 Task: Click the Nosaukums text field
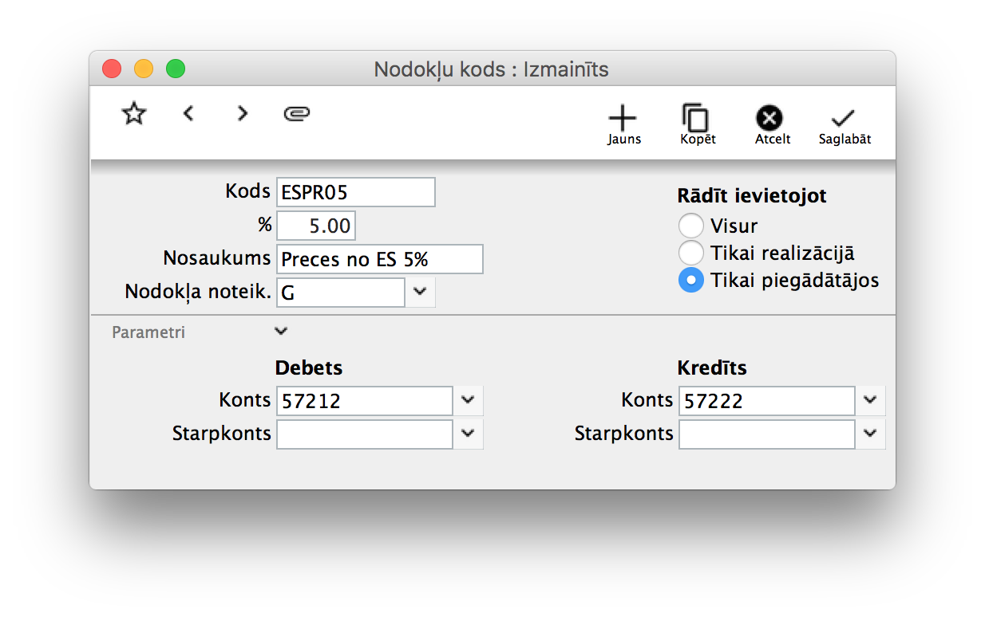tap(379, 259)
